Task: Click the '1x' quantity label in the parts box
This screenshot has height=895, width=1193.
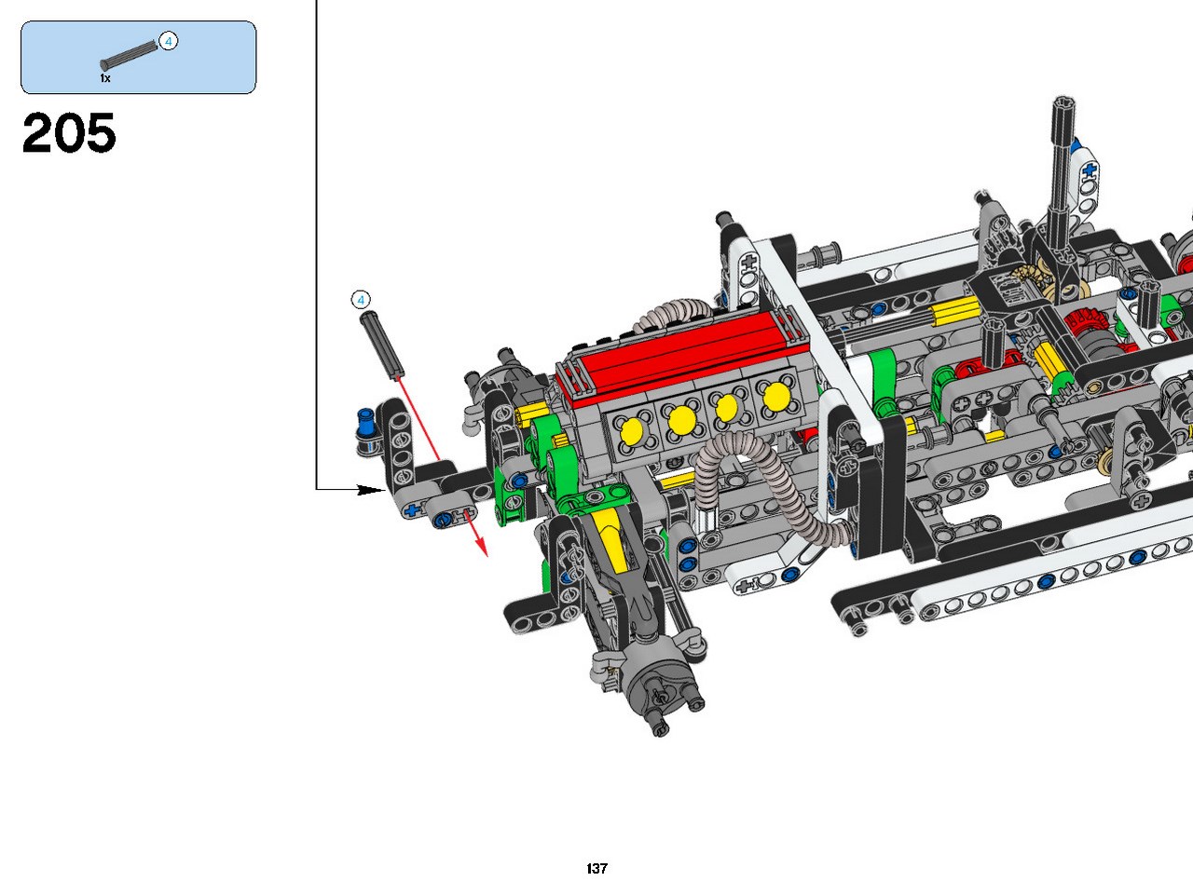Action: point(105,79)
